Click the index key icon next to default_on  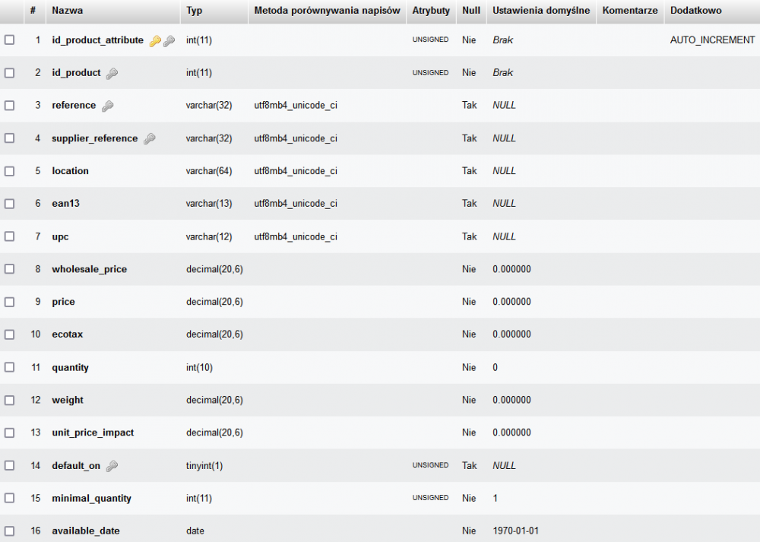click(112, 466)
